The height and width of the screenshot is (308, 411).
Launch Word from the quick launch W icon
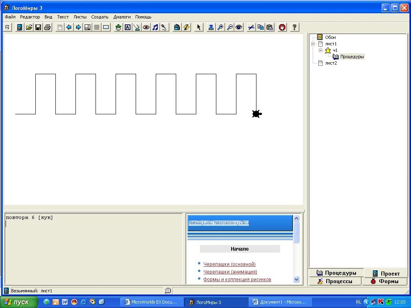pos(65,302)
